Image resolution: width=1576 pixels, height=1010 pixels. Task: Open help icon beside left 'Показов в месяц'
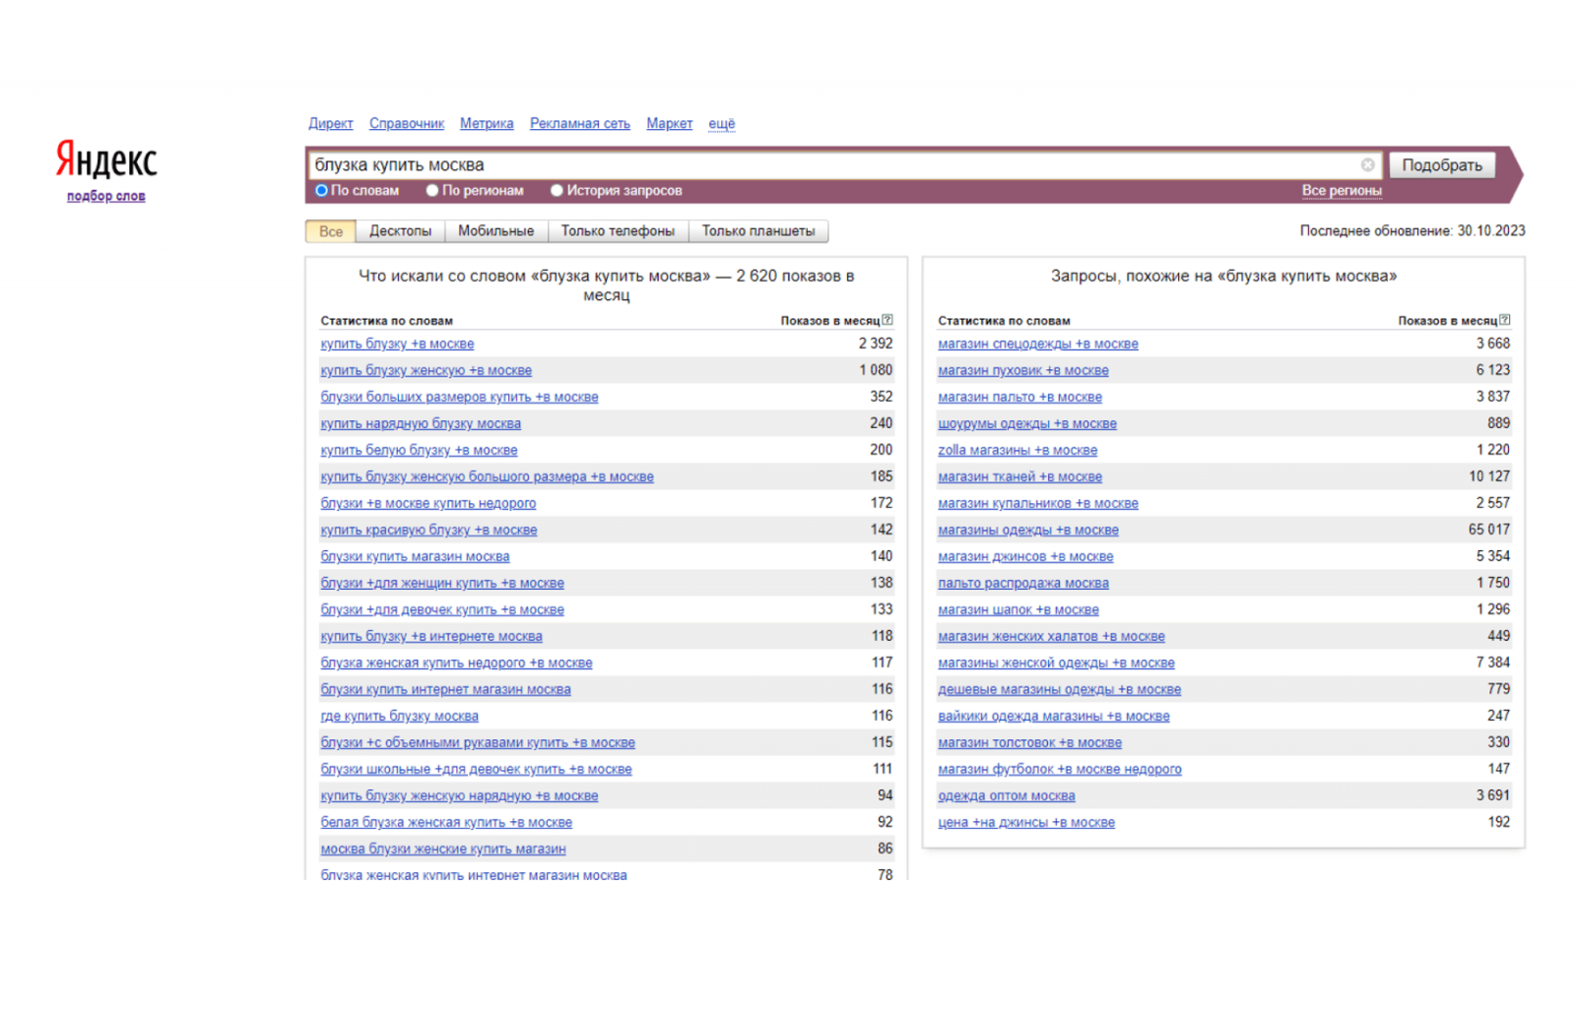887,320
